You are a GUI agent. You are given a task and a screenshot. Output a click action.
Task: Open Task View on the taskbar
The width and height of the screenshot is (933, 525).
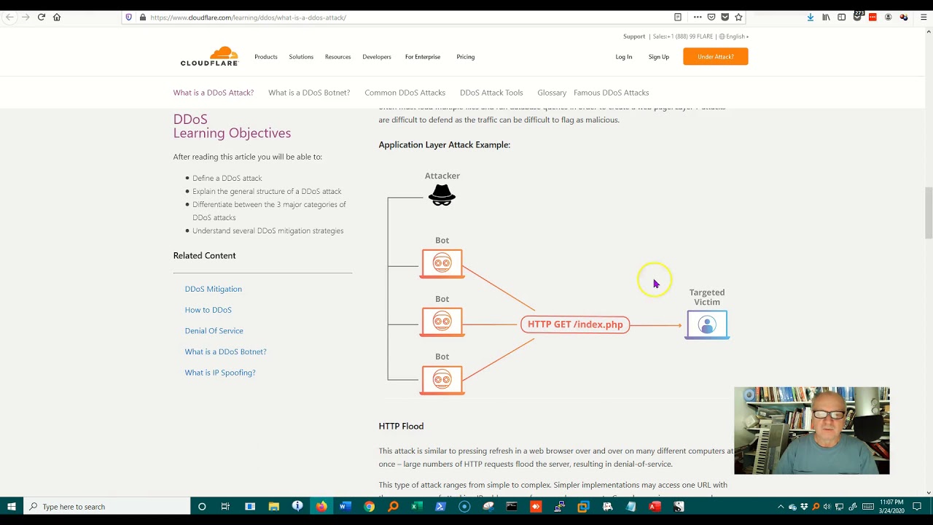pyautogui.click(x=225, y=507)
